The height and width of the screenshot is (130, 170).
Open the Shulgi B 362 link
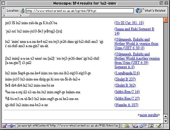click(125, 85)
